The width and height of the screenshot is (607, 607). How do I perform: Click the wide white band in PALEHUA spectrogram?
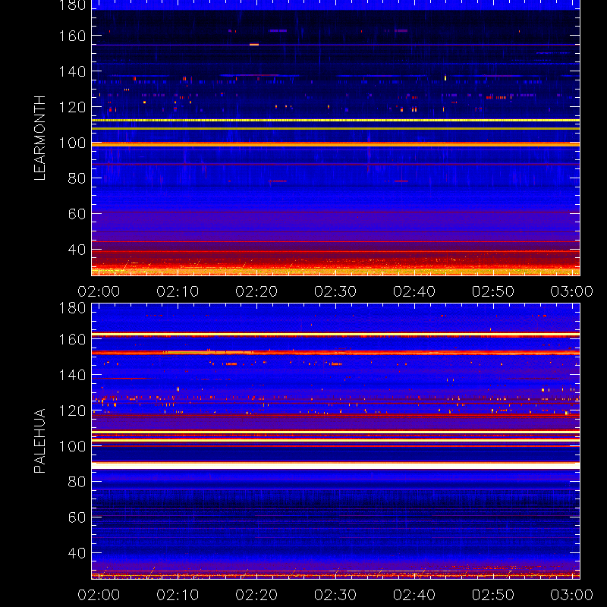pyautogui.click(x=335, y=466)
